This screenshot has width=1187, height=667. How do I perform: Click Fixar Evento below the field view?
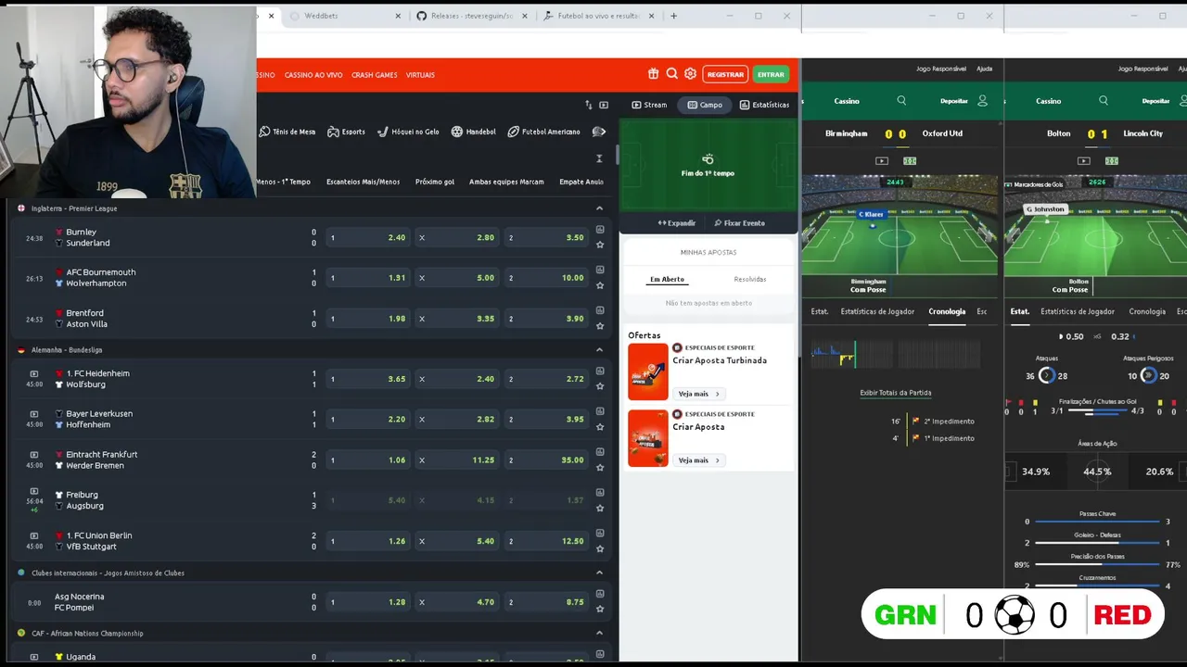tap(740, 223)
